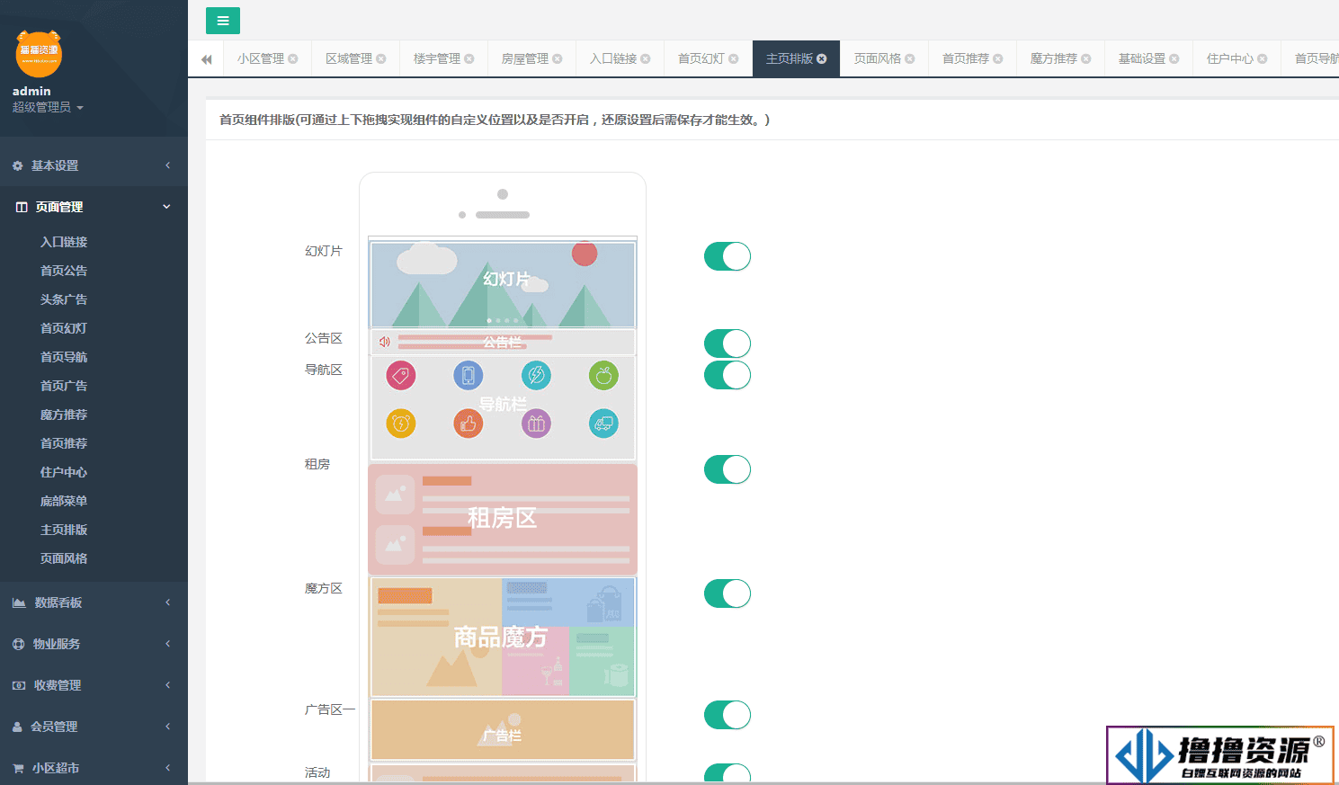Screen dimensions: 1339x785
Task: Toggle the 幻灯片 component switch
Action: point(728,256)
